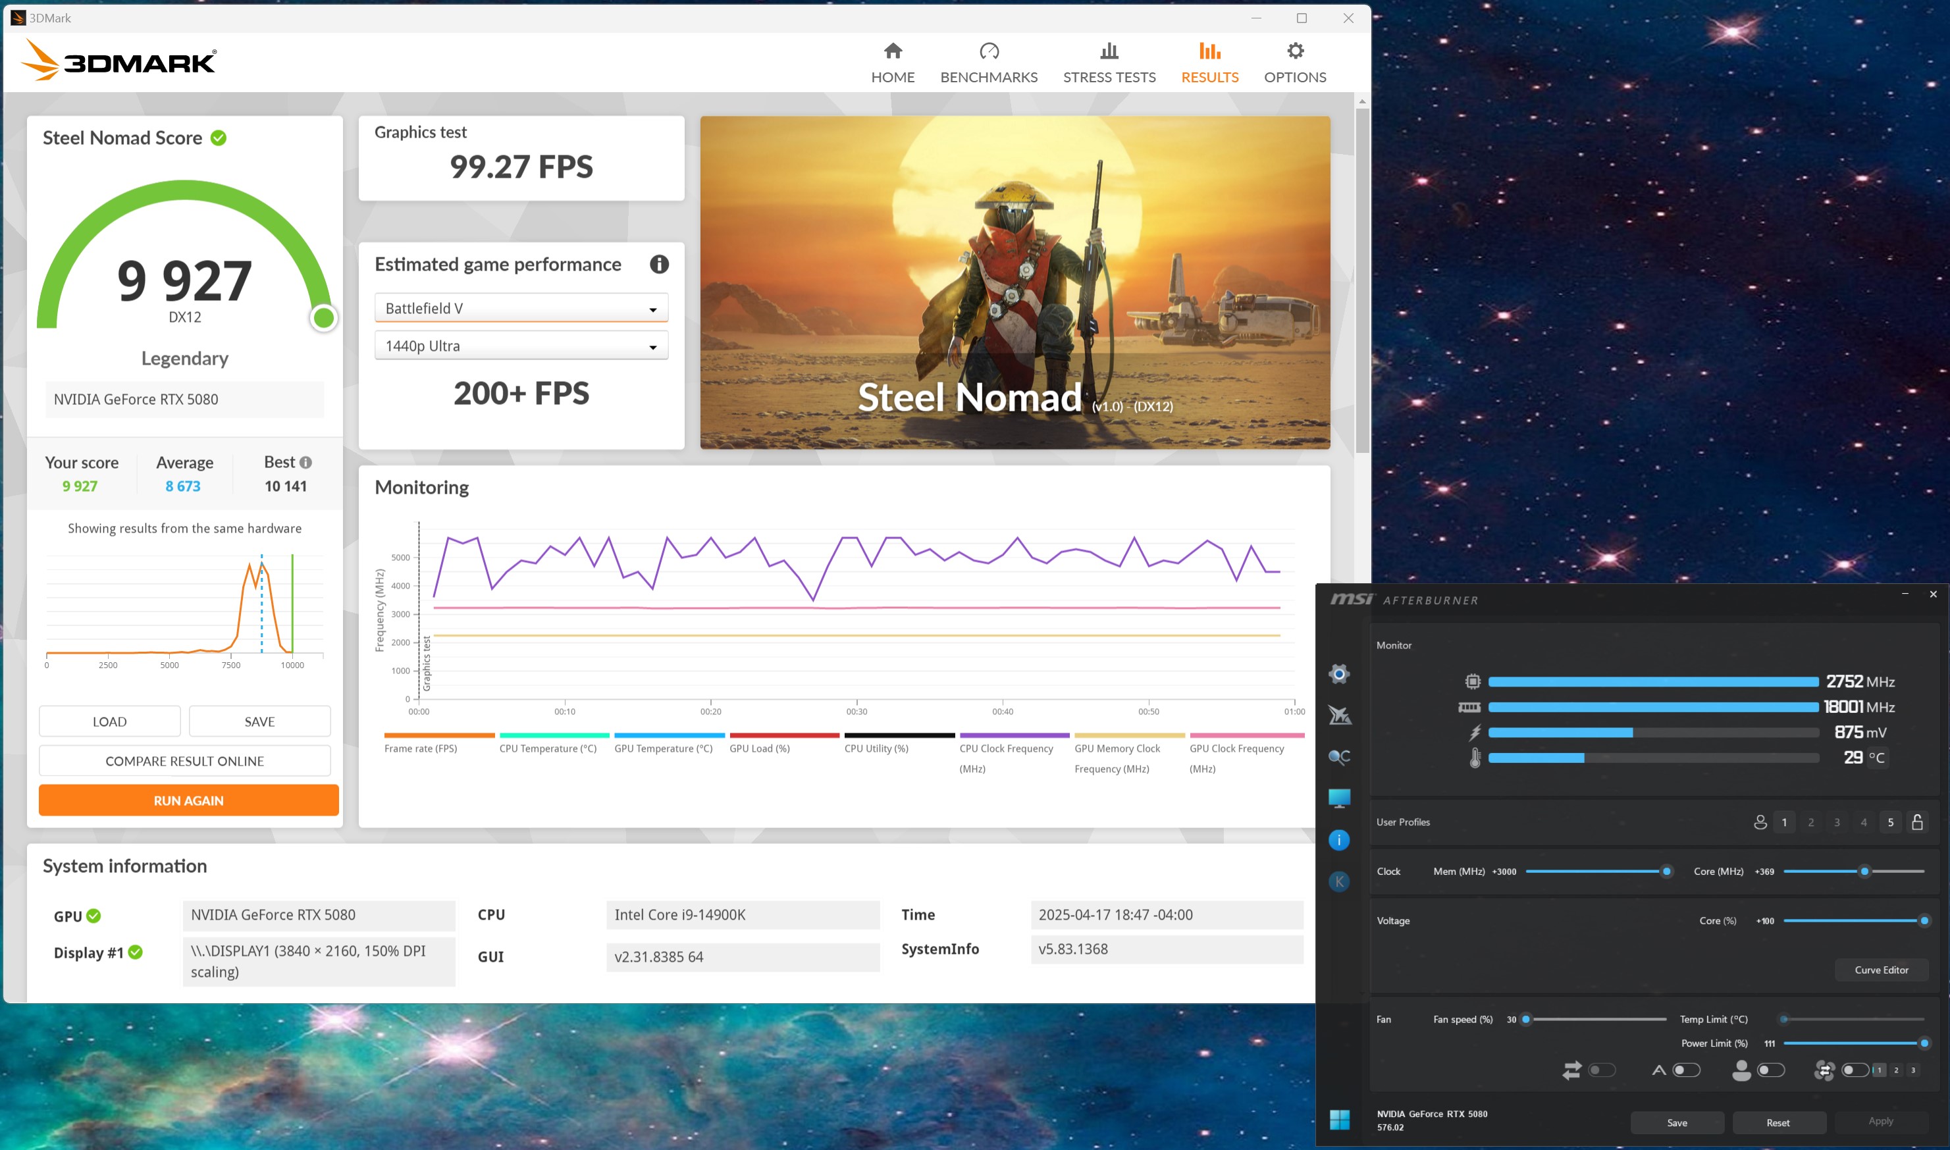The image size is (1950, 1150).
Task: Click the GPU Temperature legend entry
Action: point(670,744)
